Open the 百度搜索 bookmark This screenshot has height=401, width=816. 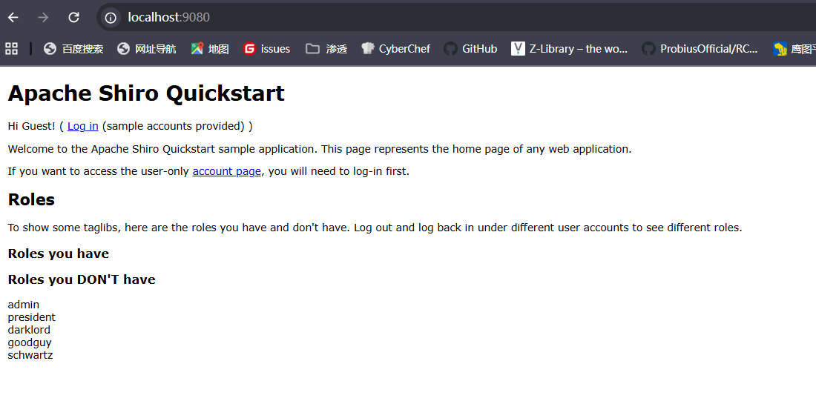tap(73, 49)
